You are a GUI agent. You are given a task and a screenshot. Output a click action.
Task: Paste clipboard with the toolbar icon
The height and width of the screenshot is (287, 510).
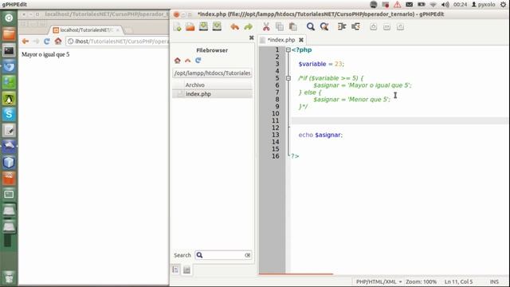pos(292,26)
